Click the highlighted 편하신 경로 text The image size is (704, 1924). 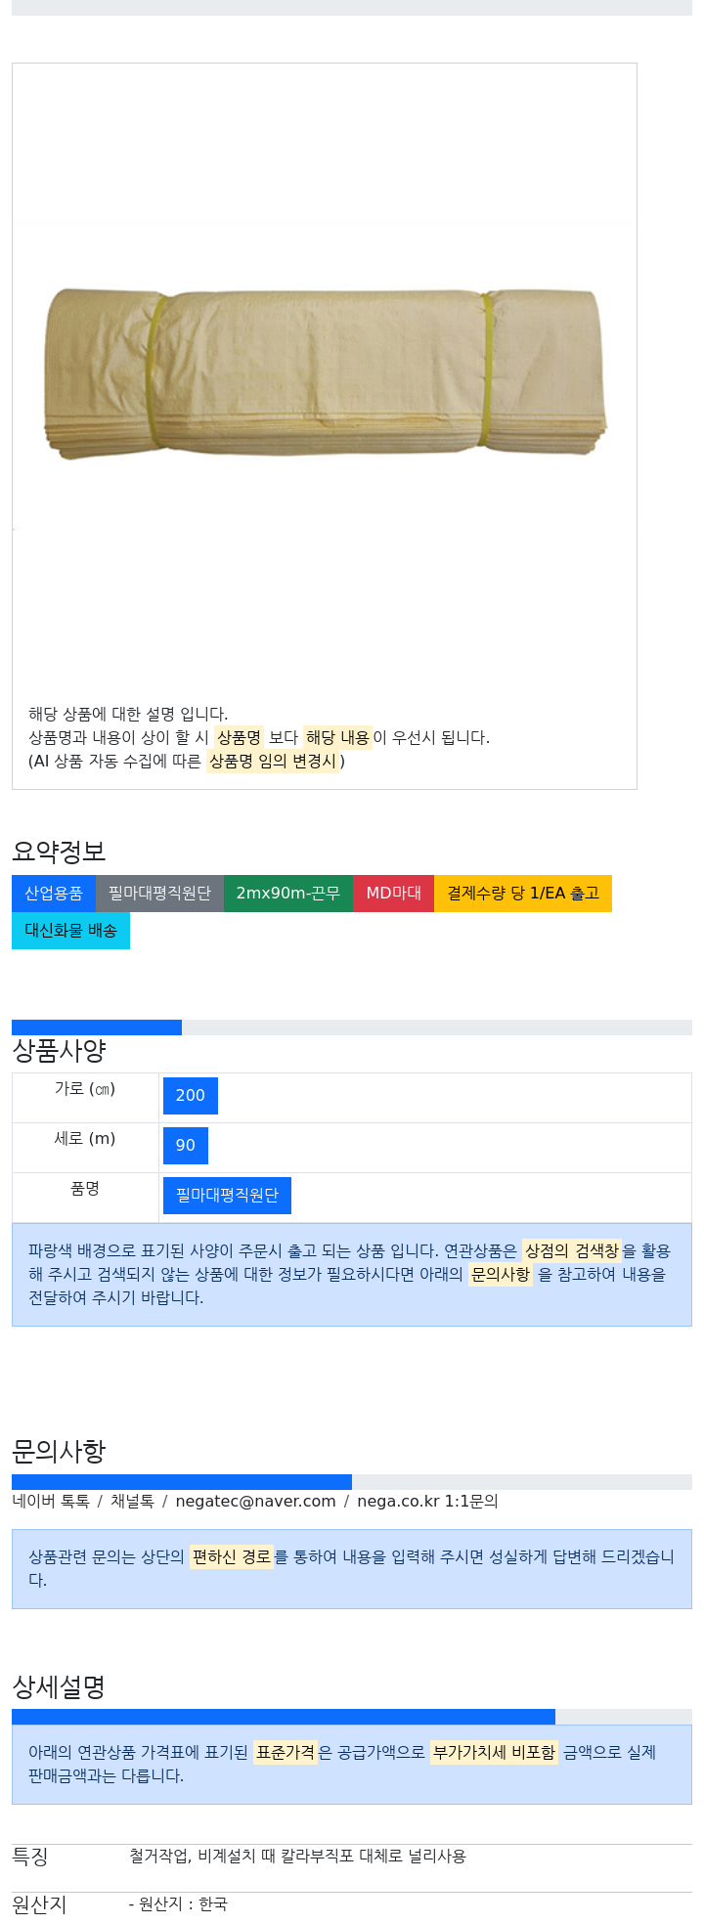(x=231, y=1557)
